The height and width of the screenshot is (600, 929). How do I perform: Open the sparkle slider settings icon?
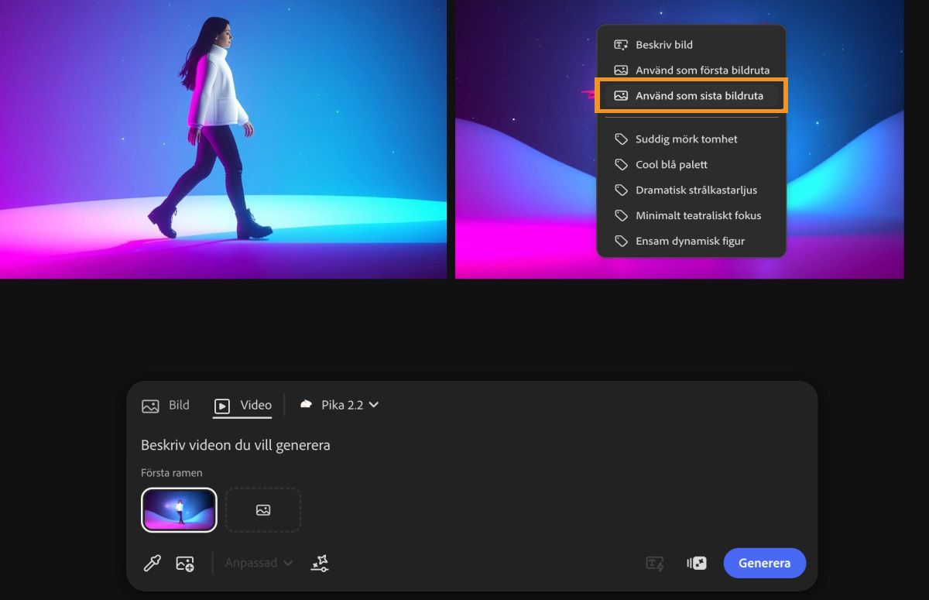[x=320, y=564]
